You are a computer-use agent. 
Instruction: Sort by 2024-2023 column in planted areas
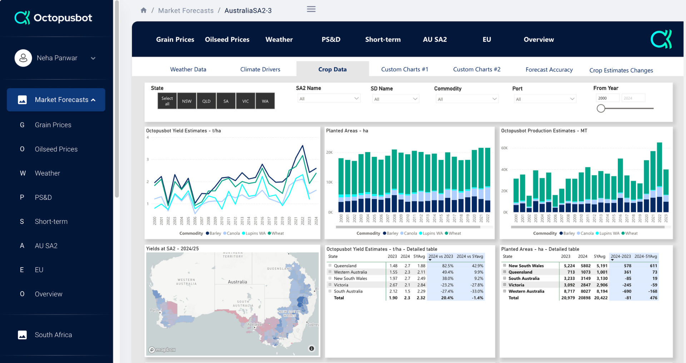point(621,256)
